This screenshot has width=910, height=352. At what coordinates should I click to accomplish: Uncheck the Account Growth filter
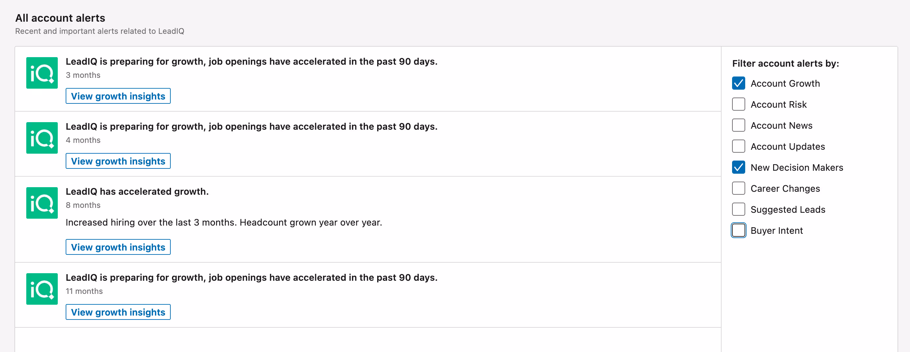click(738, 83)
